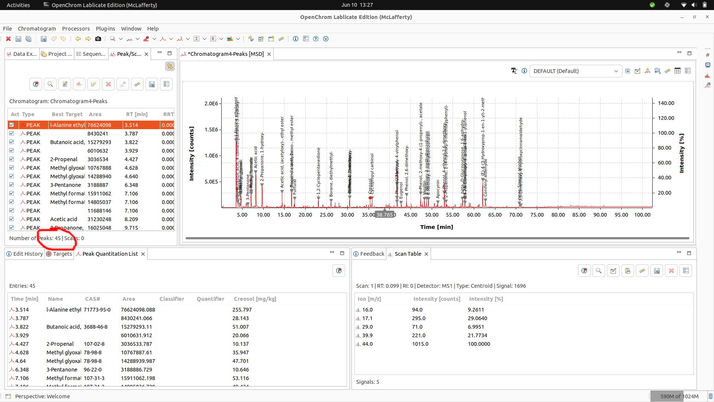Click the settings list icon in Peak/Scan list panel

166,84
